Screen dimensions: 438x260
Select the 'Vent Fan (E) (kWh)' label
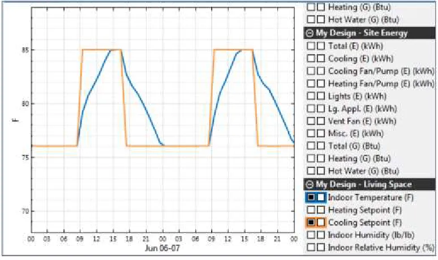[x=362, y=121]
